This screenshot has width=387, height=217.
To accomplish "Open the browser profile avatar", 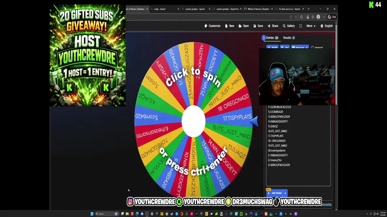I will (318, 17).
